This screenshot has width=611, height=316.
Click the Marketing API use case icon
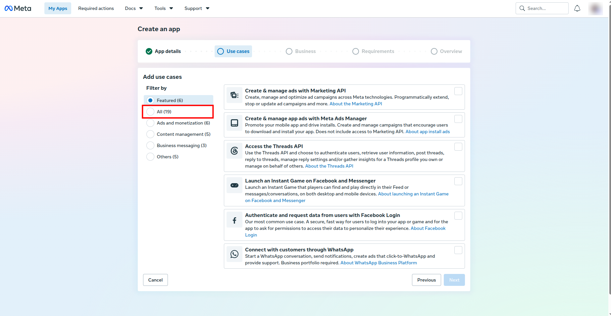234,95
